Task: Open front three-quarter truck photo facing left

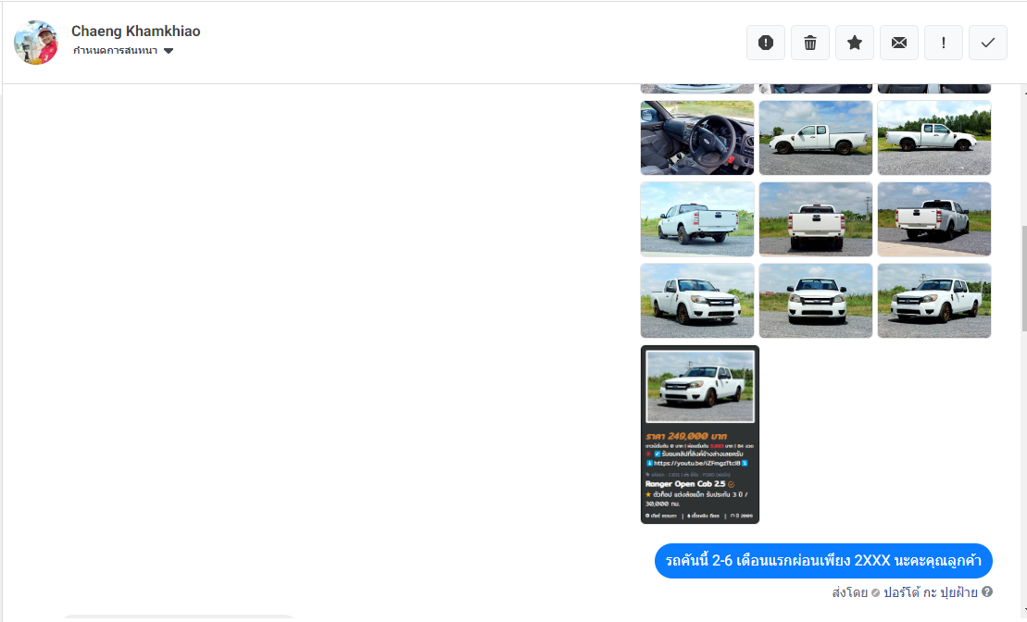Action: coord(934,301)
